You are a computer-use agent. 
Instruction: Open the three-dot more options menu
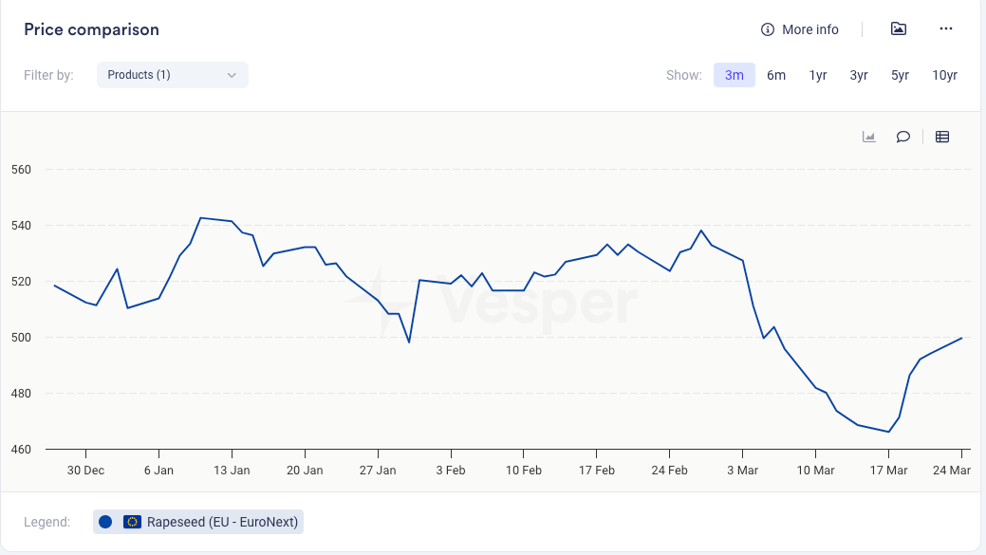[x=945, y=29]
